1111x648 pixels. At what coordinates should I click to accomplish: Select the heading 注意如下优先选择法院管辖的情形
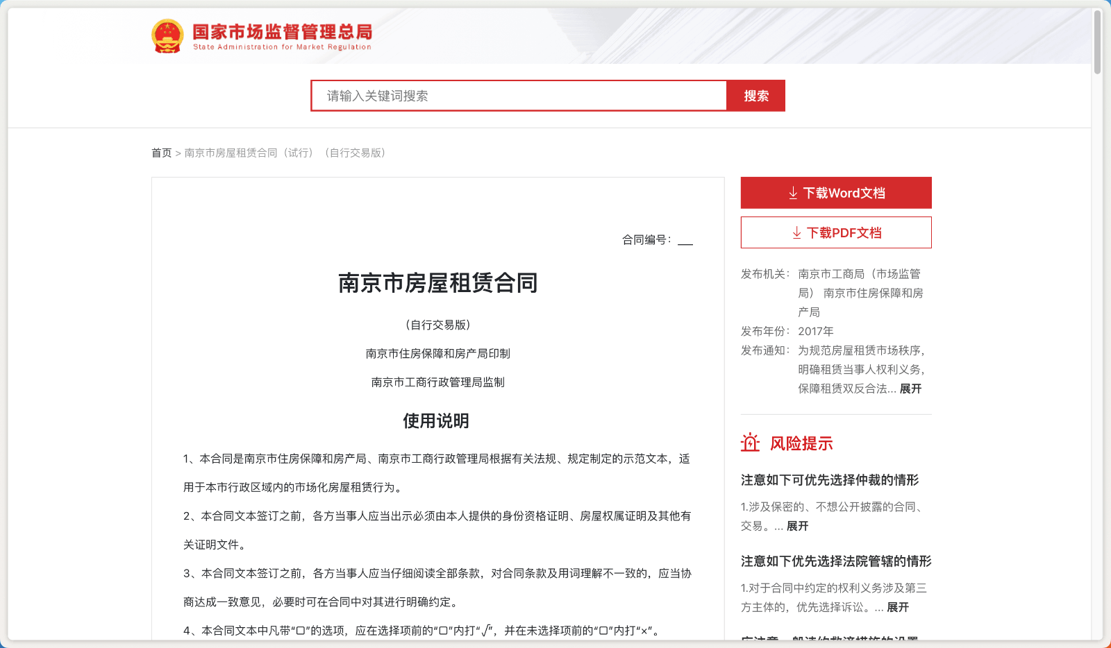(x=836, y=562)
